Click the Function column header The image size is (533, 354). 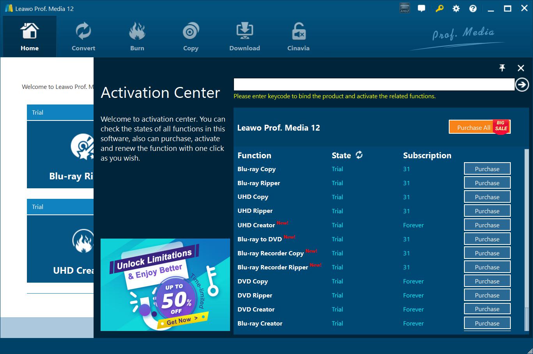click(x=254, y=155)
